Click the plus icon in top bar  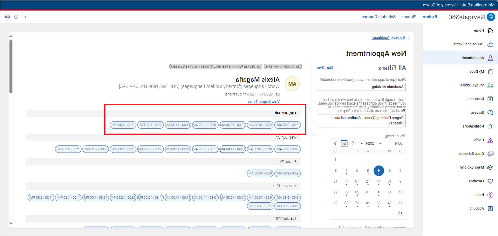point(25,17)
